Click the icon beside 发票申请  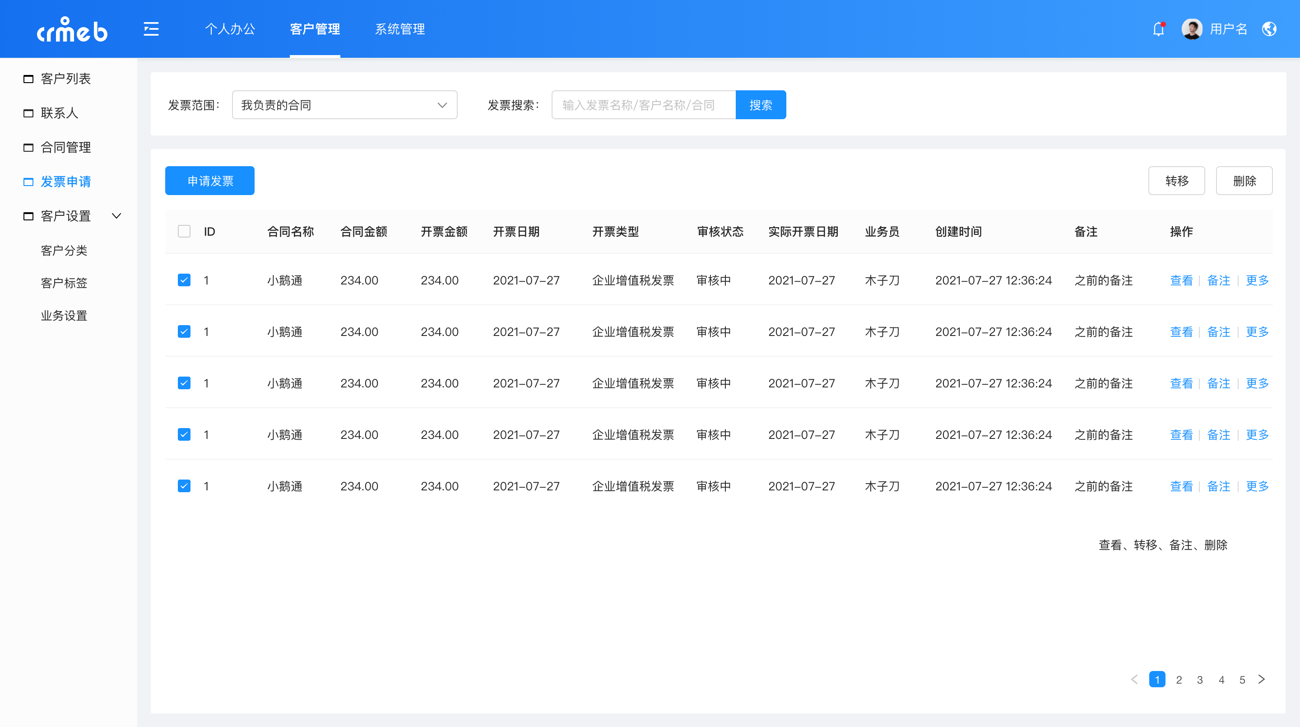[28, 182]
